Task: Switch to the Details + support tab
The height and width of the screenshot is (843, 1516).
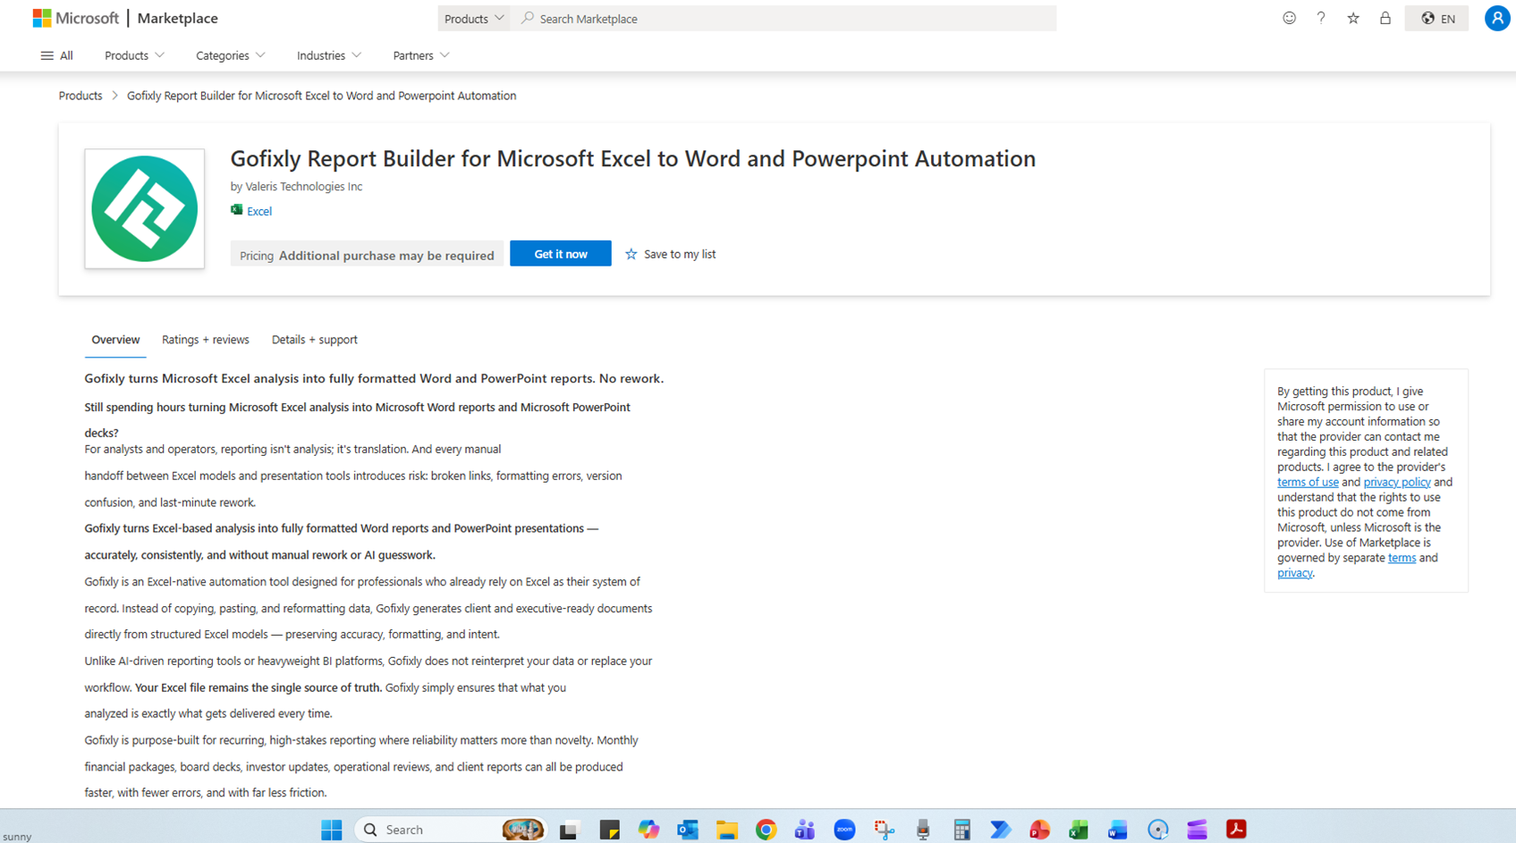Action: 314,340
